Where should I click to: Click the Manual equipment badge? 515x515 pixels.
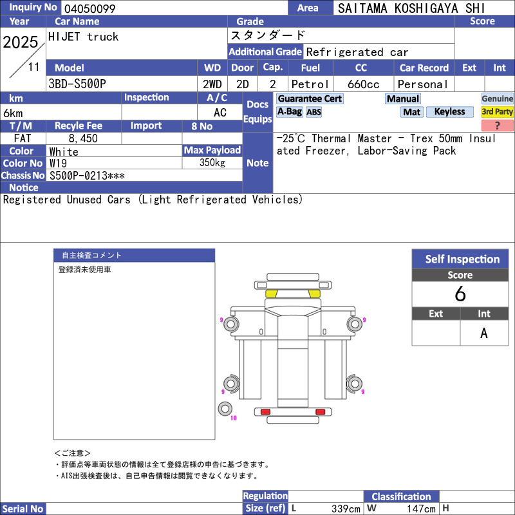tap(403, 98)
